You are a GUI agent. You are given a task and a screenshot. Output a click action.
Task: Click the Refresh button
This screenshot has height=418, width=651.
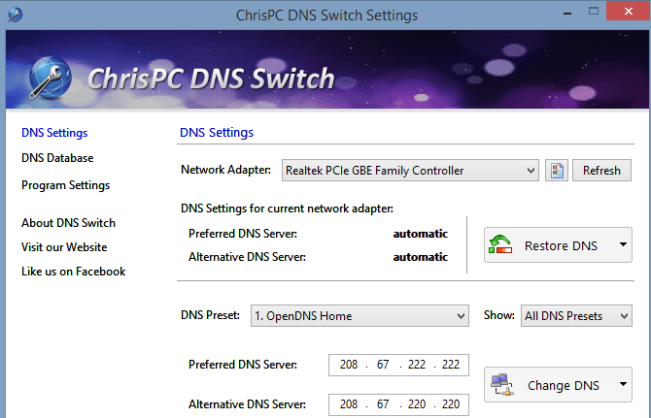coord(601,171)
